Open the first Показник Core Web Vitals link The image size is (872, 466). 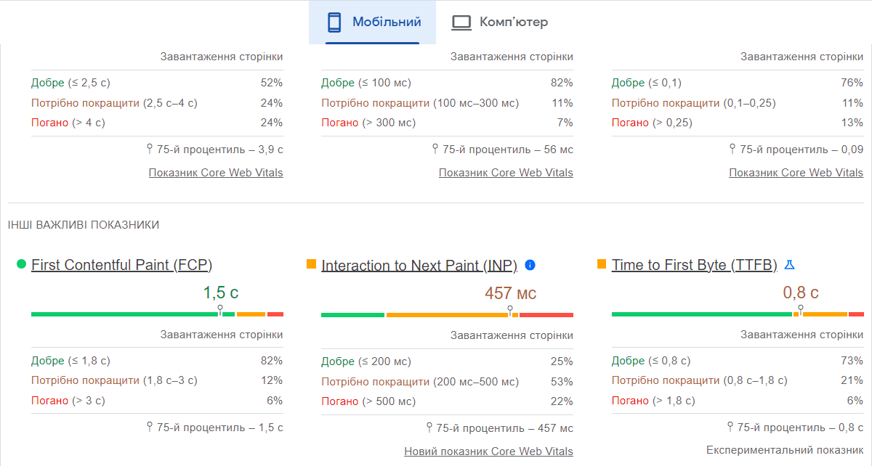[x=216, y=172]
